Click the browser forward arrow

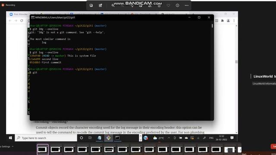click(16, 21)
